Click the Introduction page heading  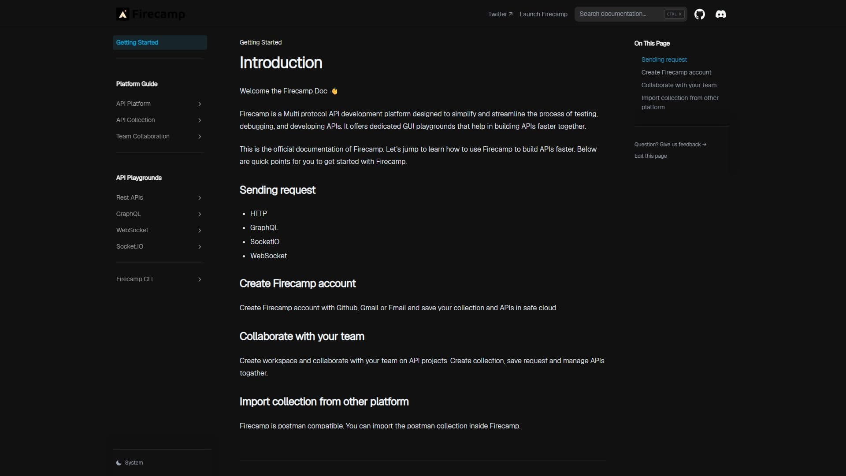pyautogui.click(x=281, y=63)
